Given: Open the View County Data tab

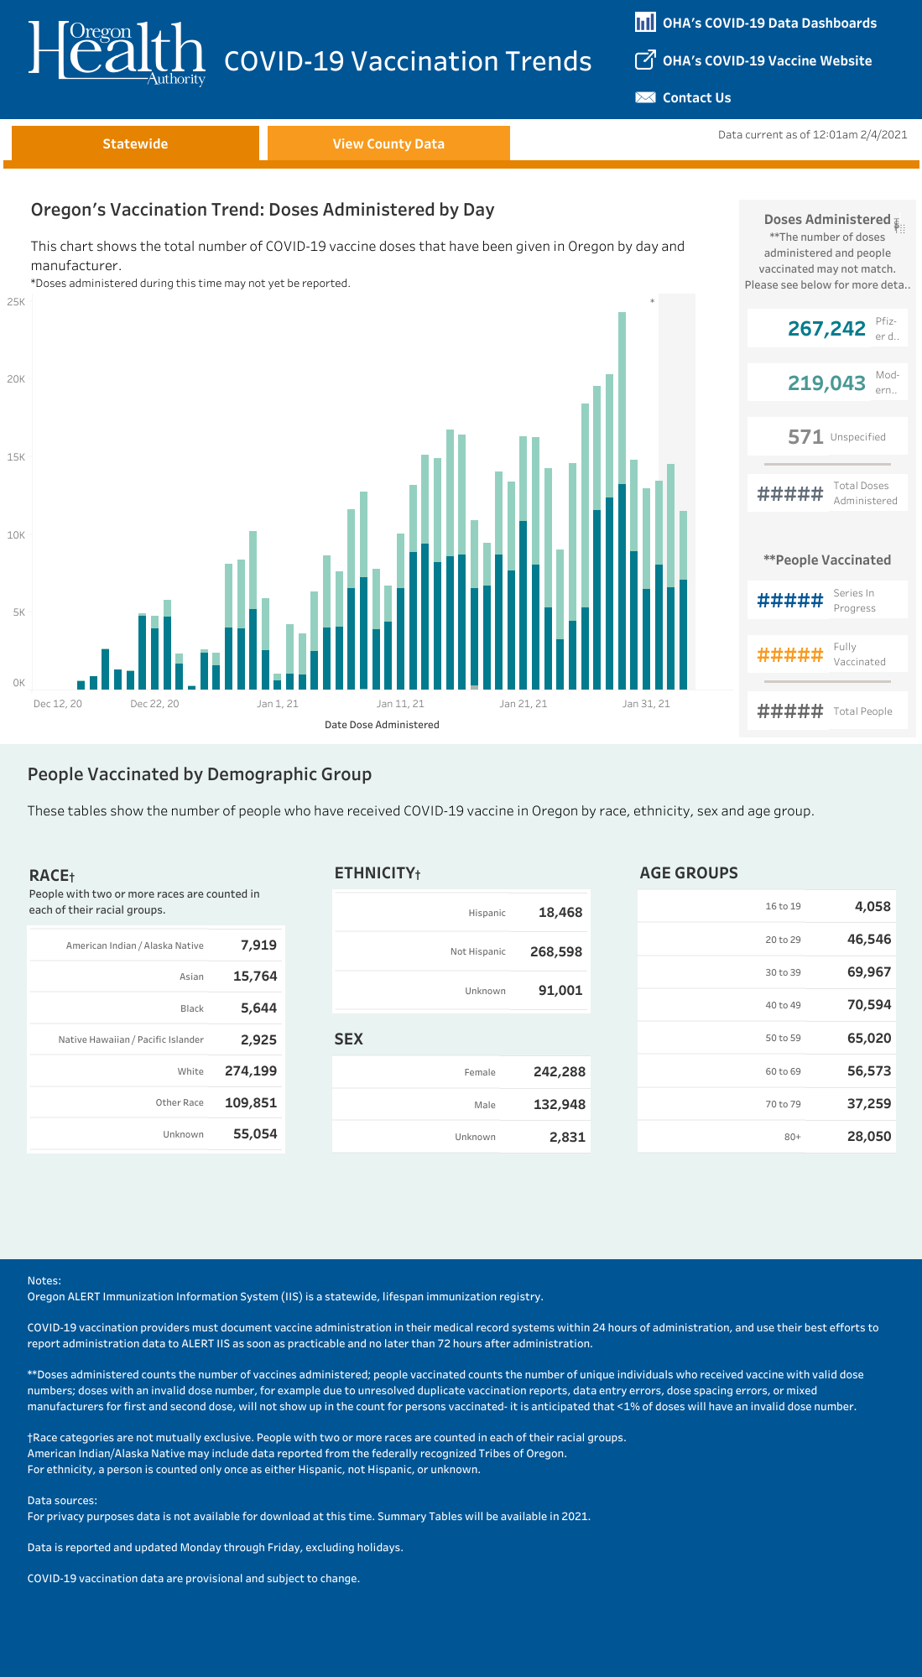Looking at the screenshot, I should [388, 143].
